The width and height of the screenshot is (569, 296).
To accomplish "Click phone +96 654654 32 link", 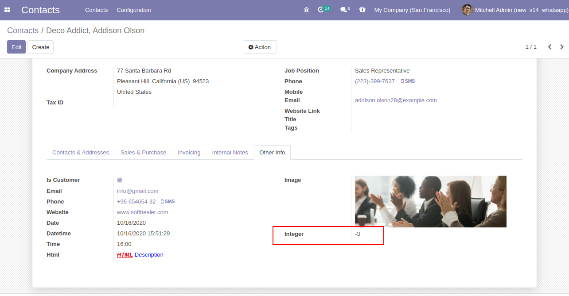I will [x=136, y=202].
